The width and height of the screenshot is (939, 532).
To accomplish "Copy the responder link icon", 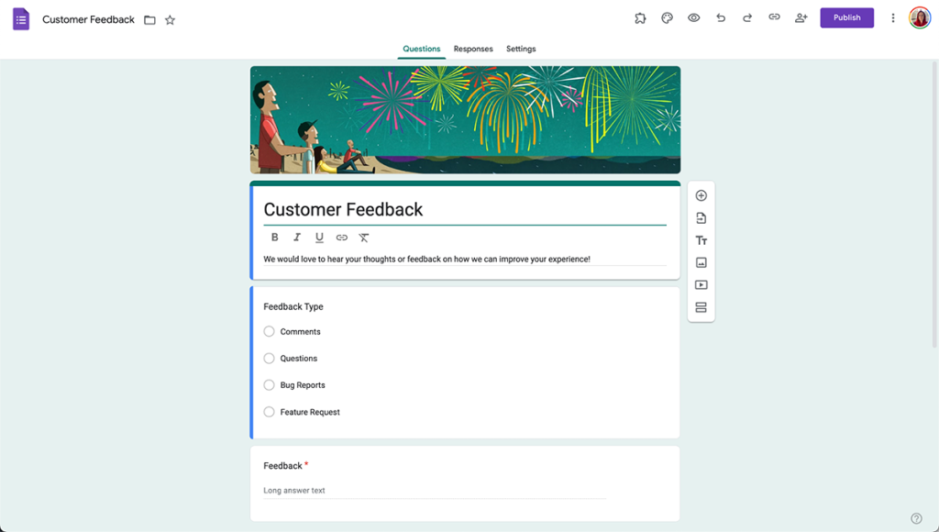I will (x=775, y=17).
